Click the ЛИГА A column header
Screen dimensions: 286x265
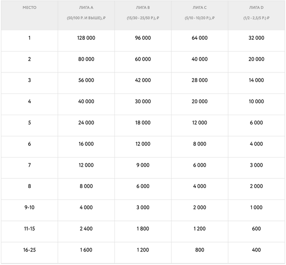coord(86,8)
